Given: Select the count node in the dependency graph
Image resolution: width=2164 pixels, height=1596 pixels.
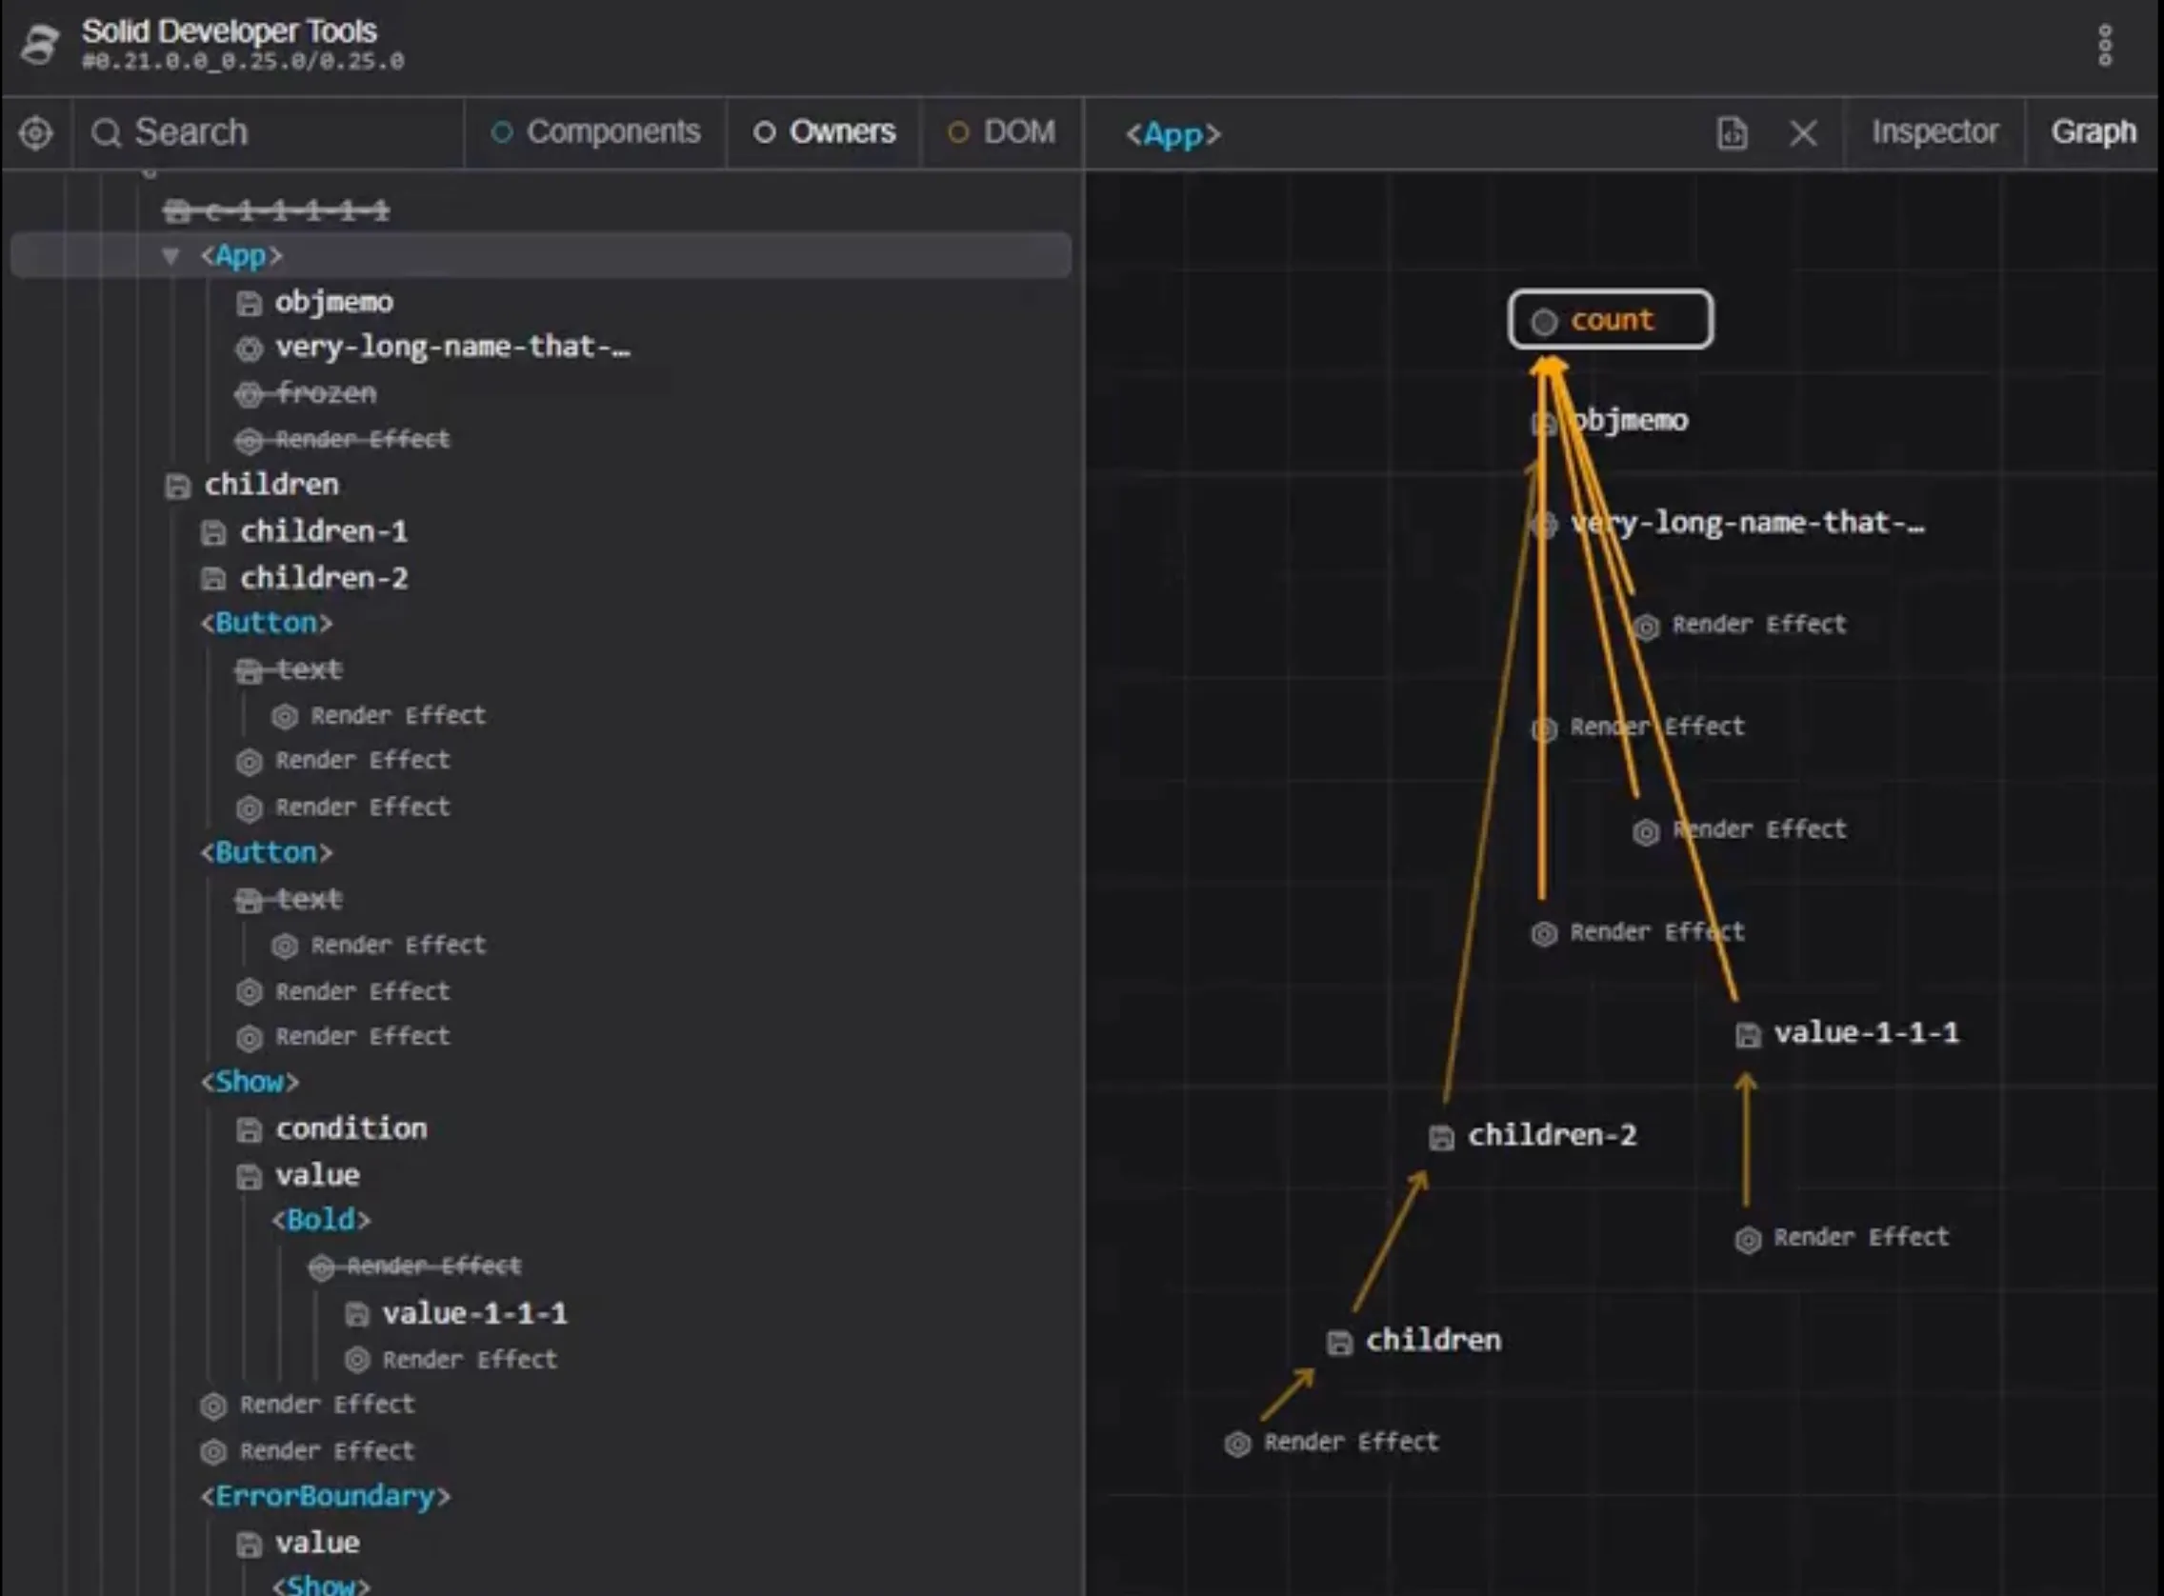Looking at the screenshot, I should coord(1610,320).
